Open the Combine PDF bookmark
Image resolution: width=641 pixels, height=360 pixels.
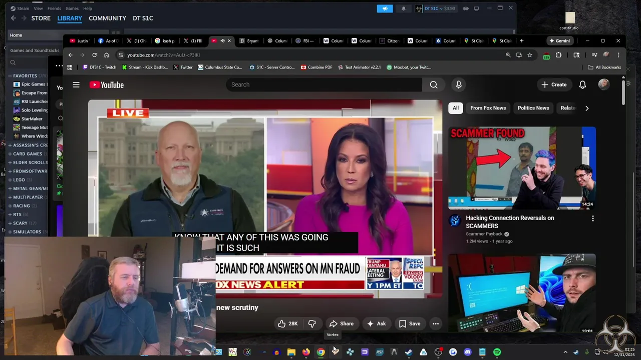(316, 67)
